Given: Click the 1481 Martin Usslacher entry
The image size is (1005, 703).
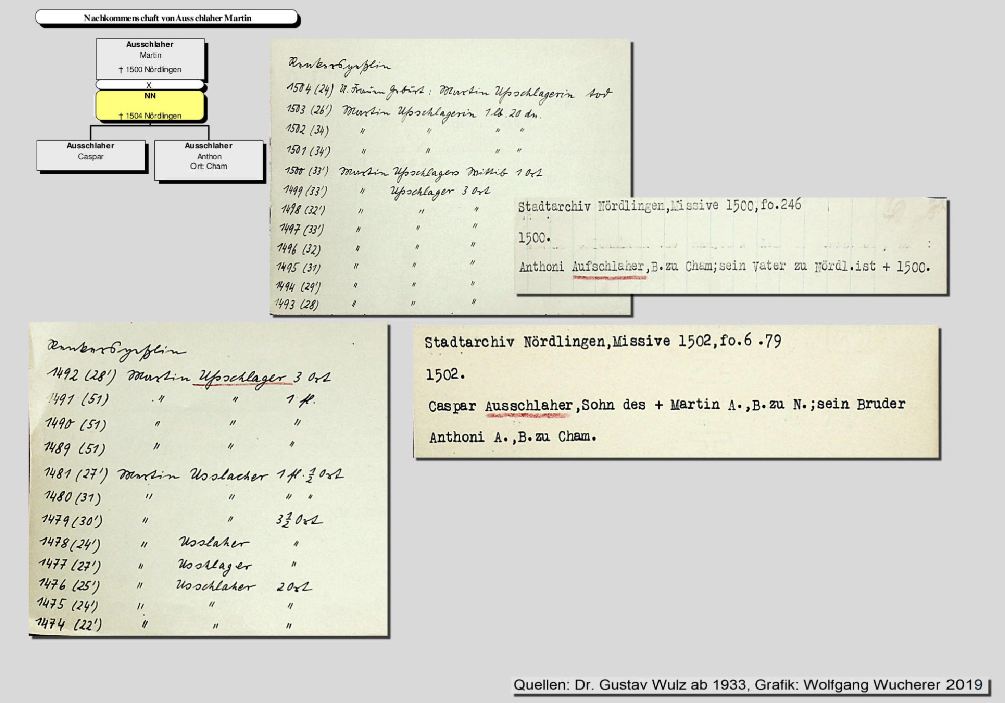Looking at the screenshot, I should pyautogui.click(x=193, y=475).
